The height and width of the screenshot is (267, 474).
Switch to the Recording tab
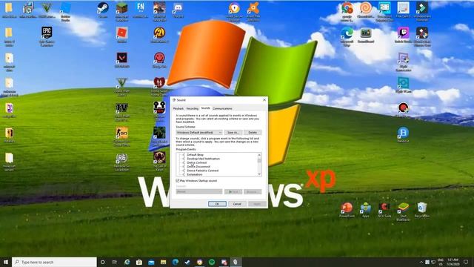pyautogui.click(x=193, y=108)
